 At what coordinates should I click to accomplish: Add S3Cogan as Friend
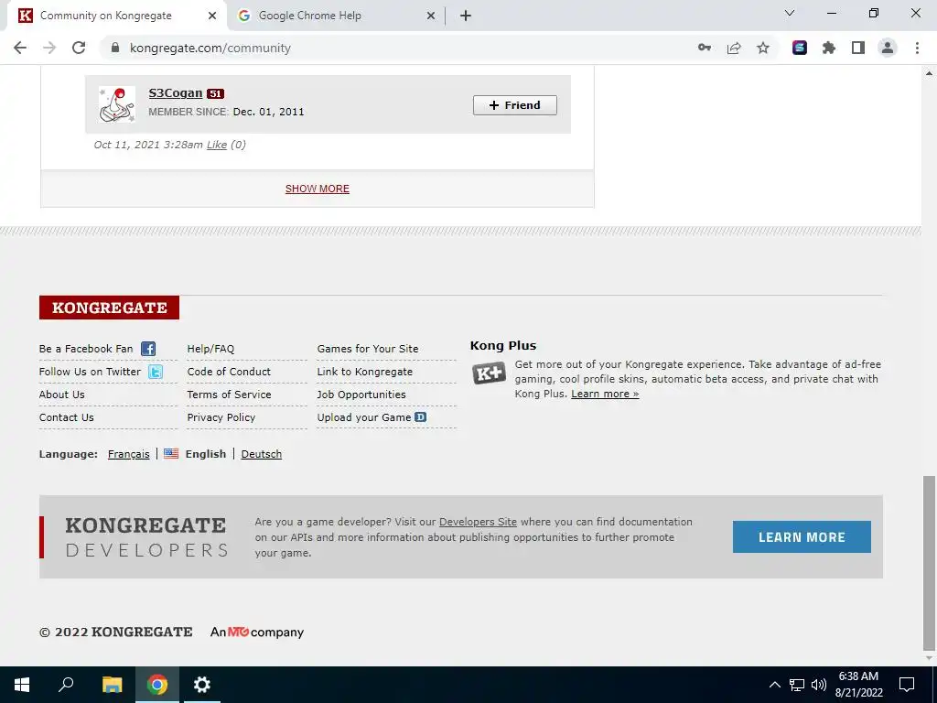click(x=514, y=105)
